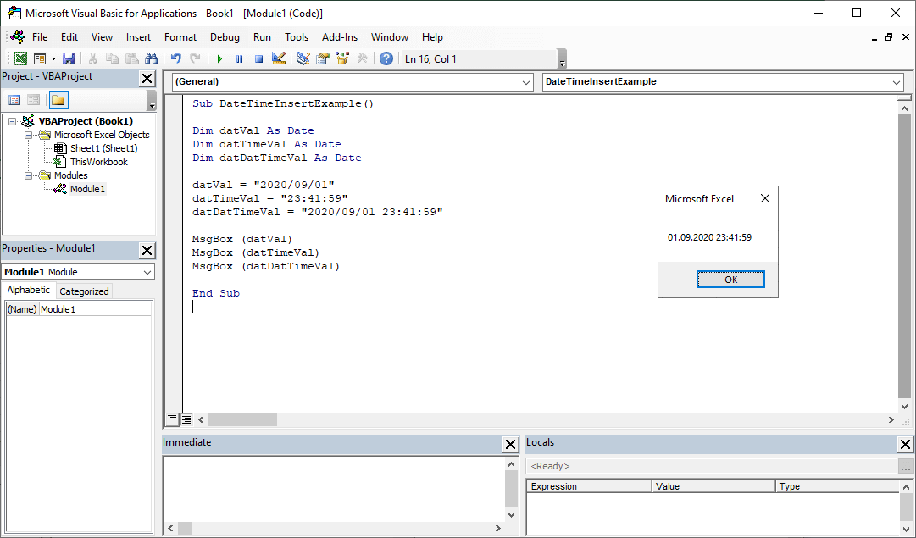
Task: Open the Tools menu
Action: click(297, 36)
